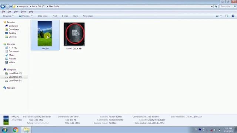Open Downloads in navigation pane
The width and height of the screenshot is (237, 133).
[14, 30]
